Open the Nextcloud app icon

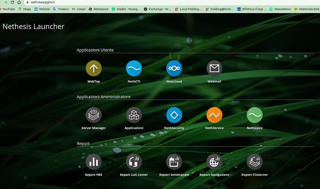tap(174, 68)
